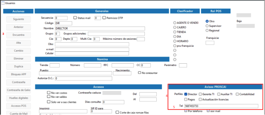265x115 pixels.
Task: Click the Obs input field
Action: (x=92, y=44)
